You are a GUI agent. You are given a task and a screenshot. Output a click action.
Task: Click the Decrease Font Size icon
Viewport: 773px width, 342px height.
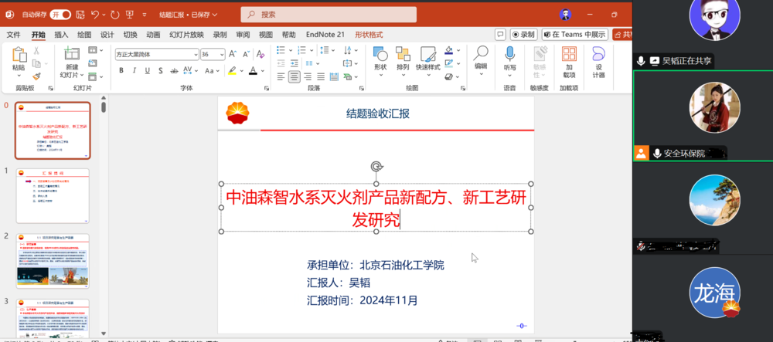point(246,54)
